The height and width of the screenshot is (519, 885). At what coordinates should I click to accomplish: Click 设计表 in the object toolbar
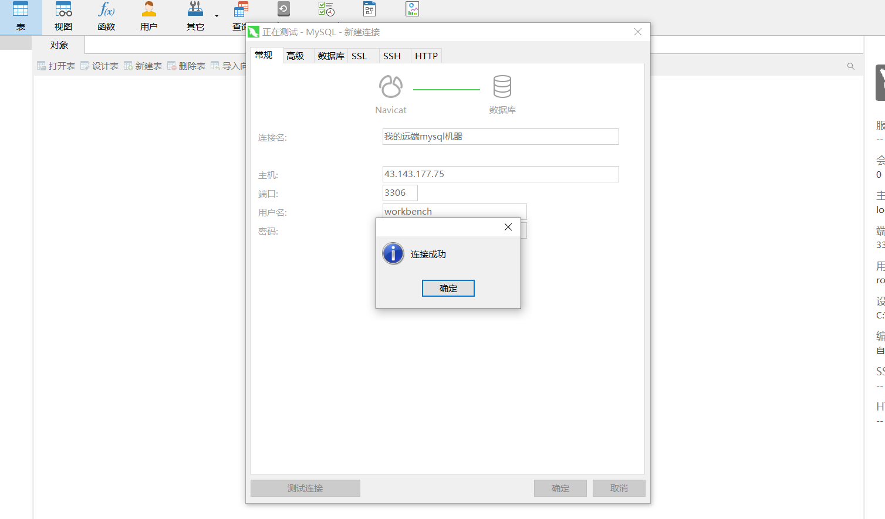click(100, 66)
